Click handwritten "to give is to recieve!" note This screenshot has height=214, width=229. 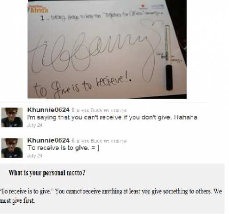(x=82, y=86)
